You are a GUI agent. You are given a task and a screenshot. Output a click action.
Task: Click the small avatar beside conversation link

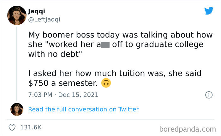point(17,109)
